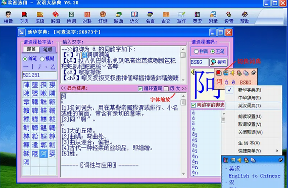The width and height of the screenshot is (288, 188).
Task: Open the 英汉 English-Chinese module
Action: 197,17
